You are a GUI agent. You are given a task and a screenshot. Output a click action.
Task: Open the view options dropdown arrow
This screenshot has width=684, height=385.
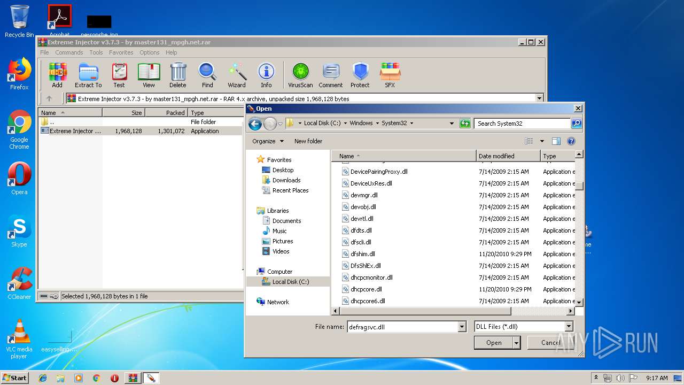pyautogui.click(x=542, y=141)
